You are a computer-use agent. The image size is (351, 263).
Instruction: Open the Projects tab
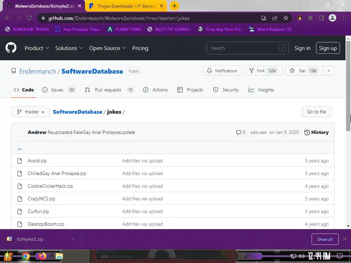(190, 90)
